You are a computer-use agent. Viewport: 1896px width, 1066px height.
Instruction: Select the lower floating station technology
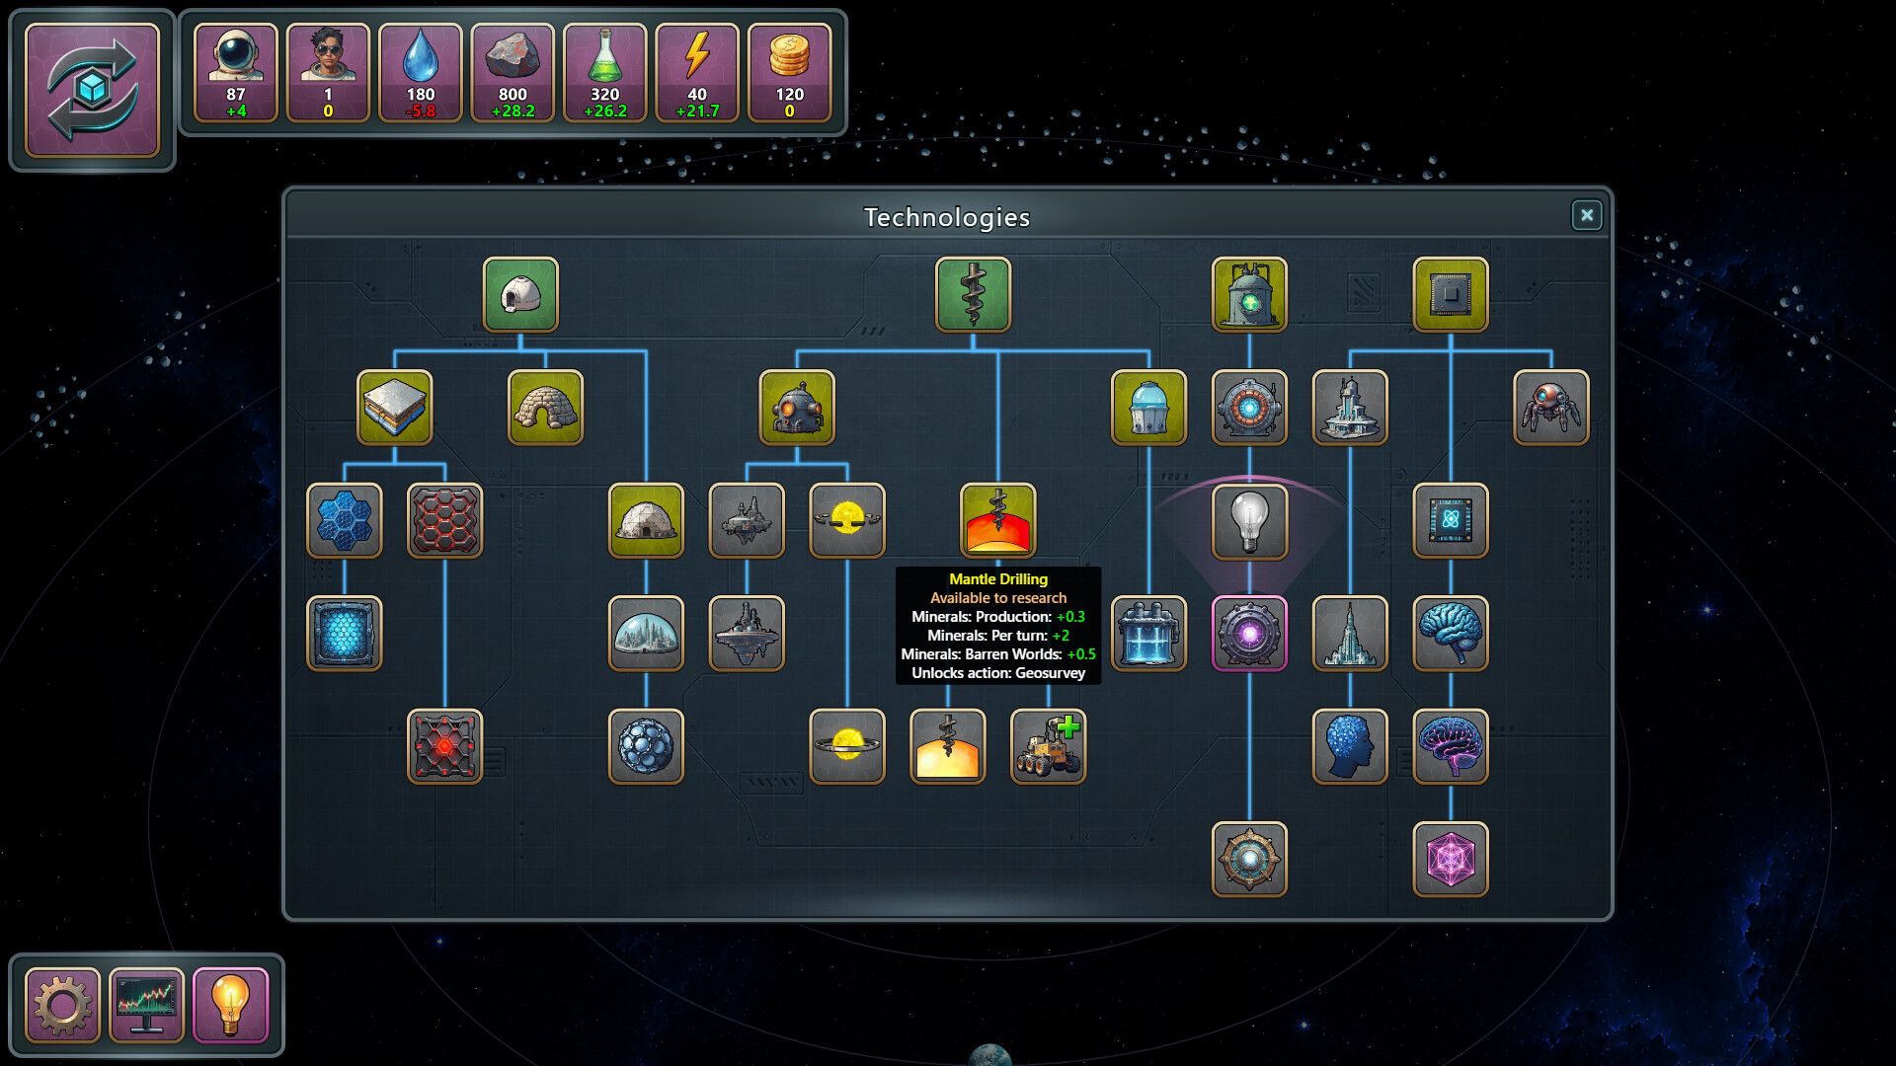(747, 634)
